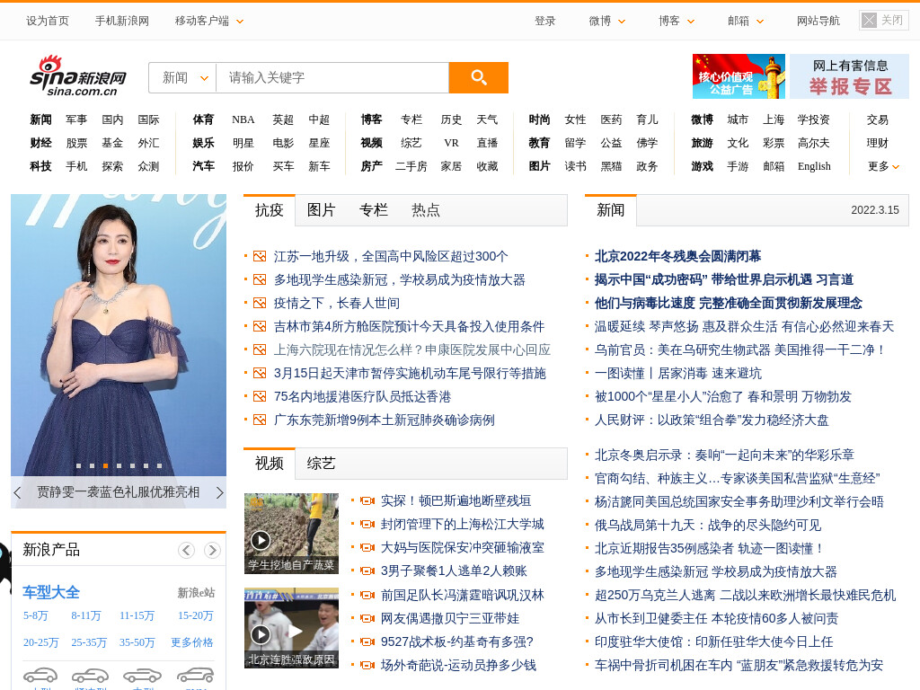Click the first car type silhouette icon
This screenshot has height=690, width=920.
pos(40,675)
